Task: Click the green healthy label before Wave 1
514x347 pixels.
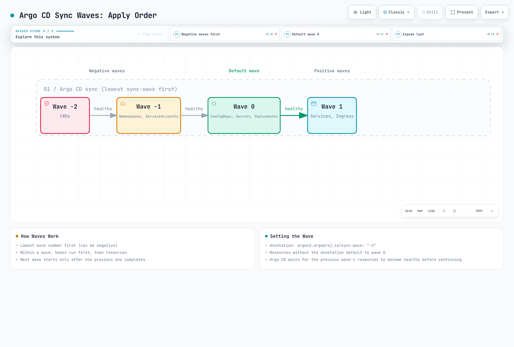Action: coord(294,109)
